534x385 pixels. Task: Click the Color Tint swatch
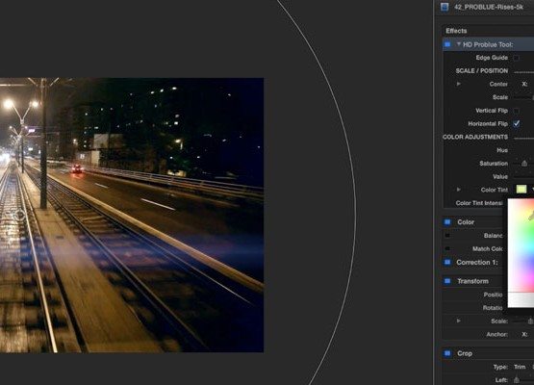point(521,189)
